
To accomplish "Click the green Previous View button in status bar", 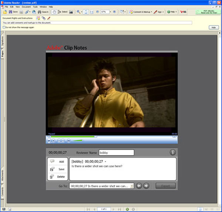I will coord(127,209).
